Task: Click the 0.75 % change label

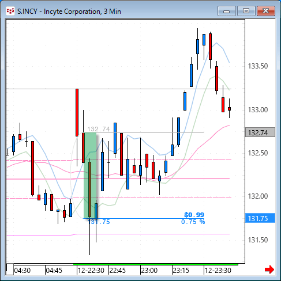Action: (193, 222)
